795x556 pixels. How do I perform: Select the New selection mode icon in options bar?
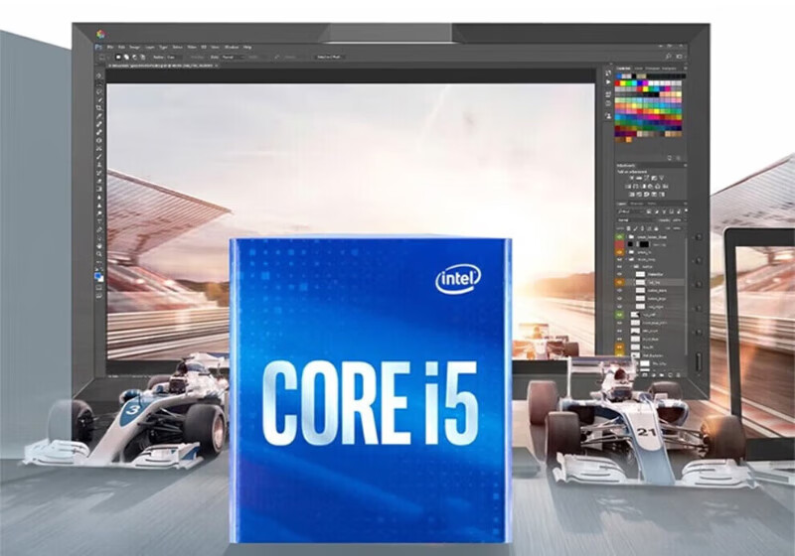[118, 57]
